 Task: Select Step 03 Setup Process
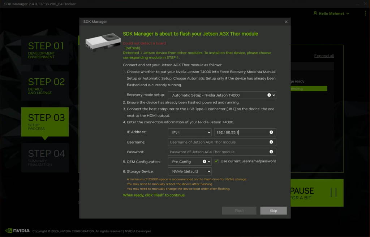click(x=45, y=122)
